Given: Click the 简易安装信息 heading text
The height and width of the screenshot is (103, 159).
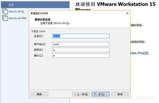Looking at the screenshot, I should pos(42,19).
